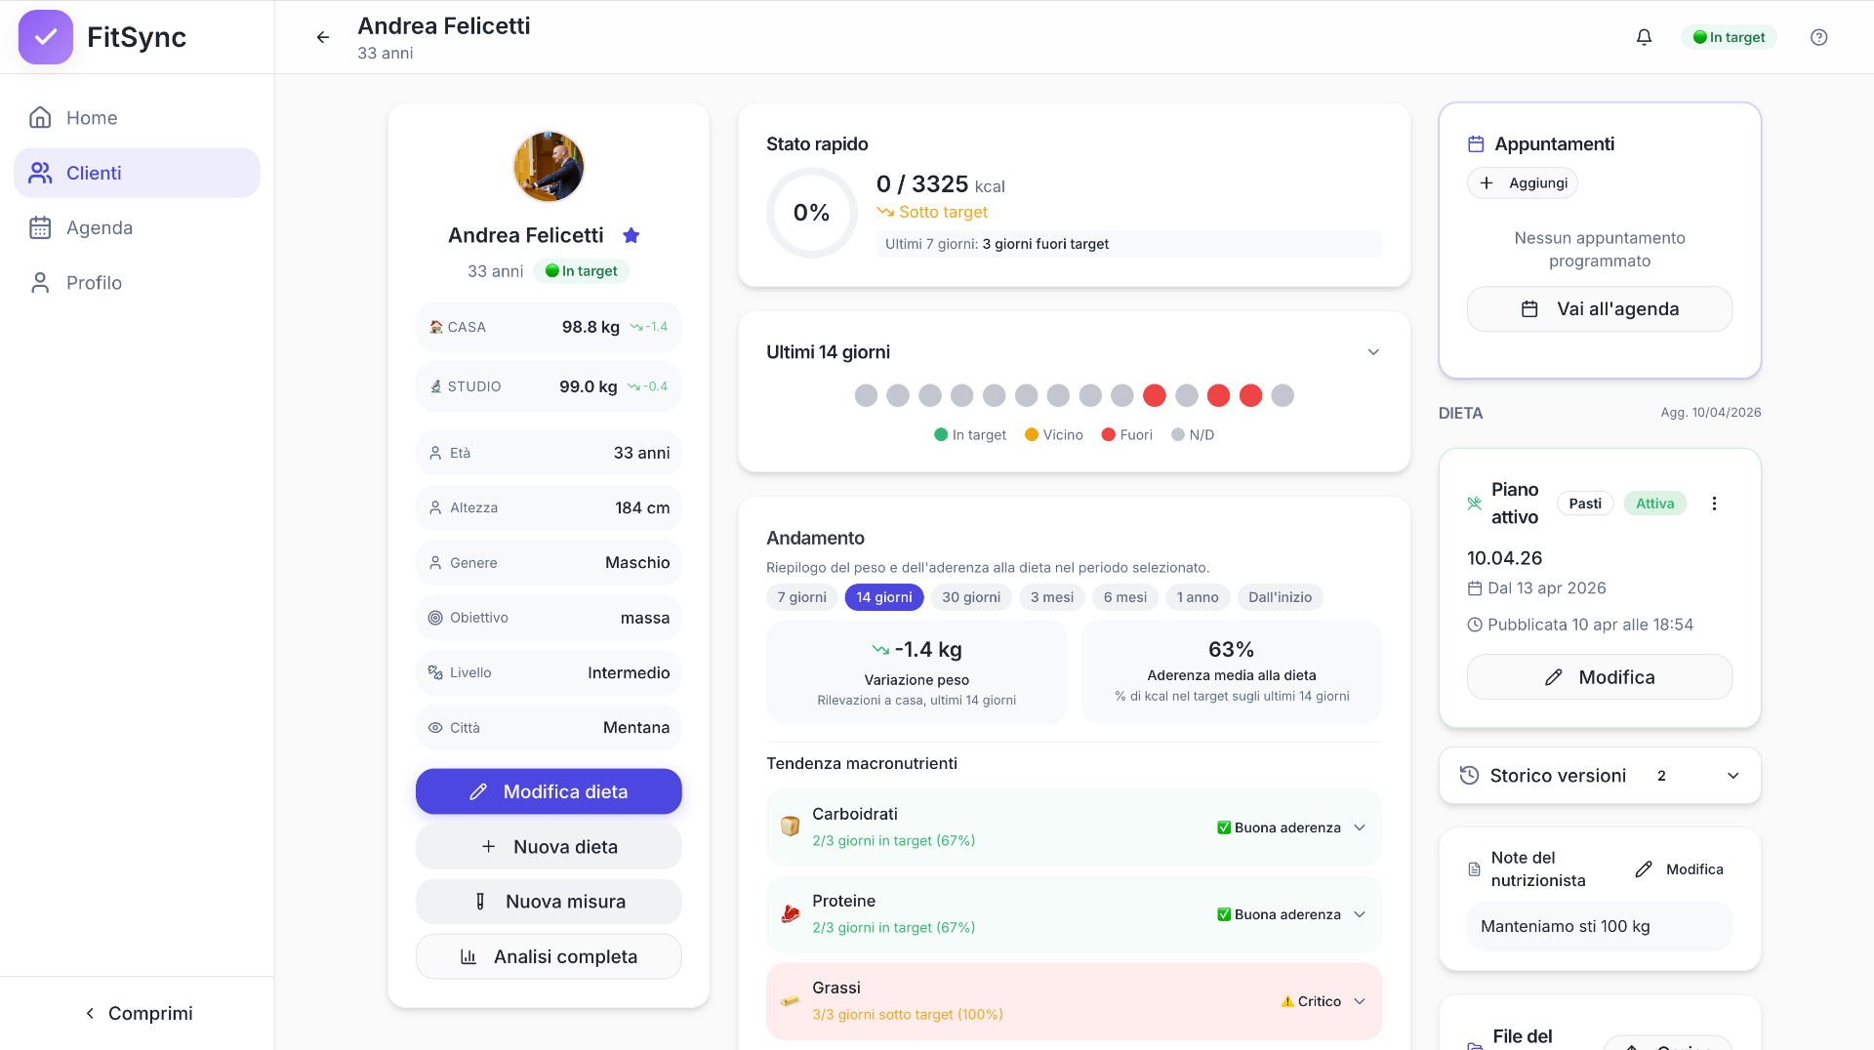
Task: Click the Attiva status badge
Action: [1655, 504]
